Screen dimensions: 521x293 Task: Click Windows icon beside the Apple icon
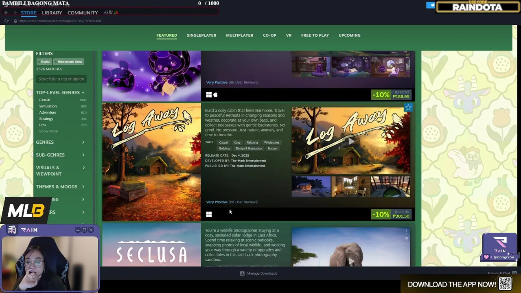tap(209, 95)
